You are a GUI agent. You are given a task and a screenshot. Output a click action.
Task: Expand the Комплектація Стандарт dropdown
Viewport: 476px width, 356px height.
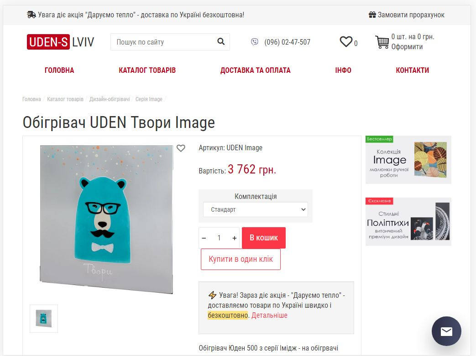[x=255, y=209]
